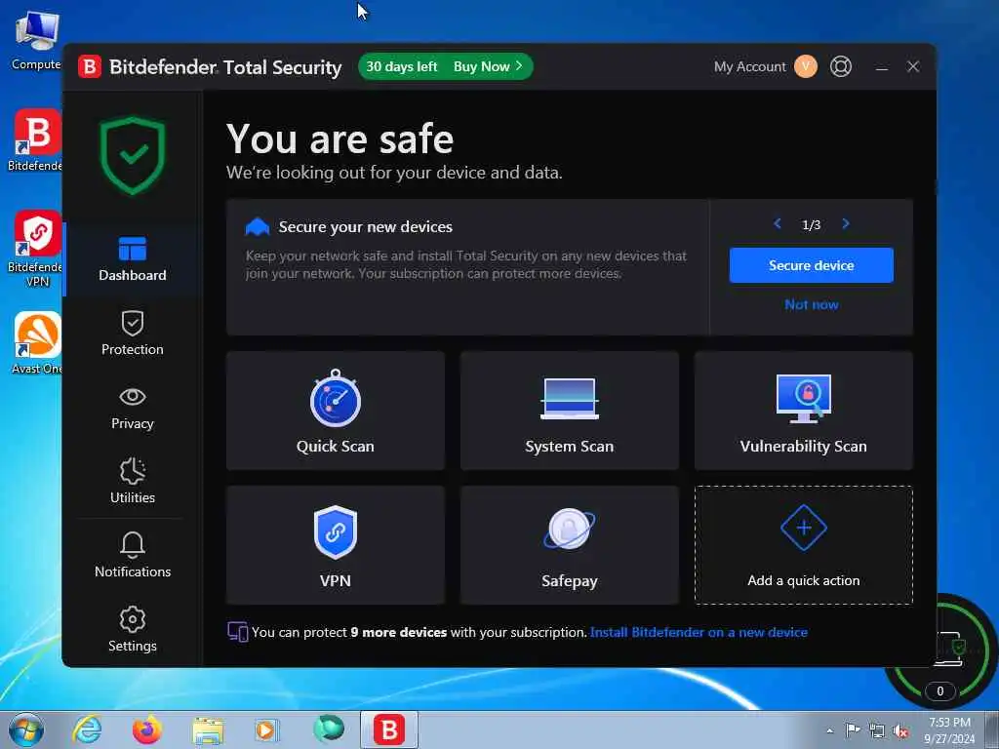
Task: Run the Vulnerability Scan
Action: coord(804,411)
